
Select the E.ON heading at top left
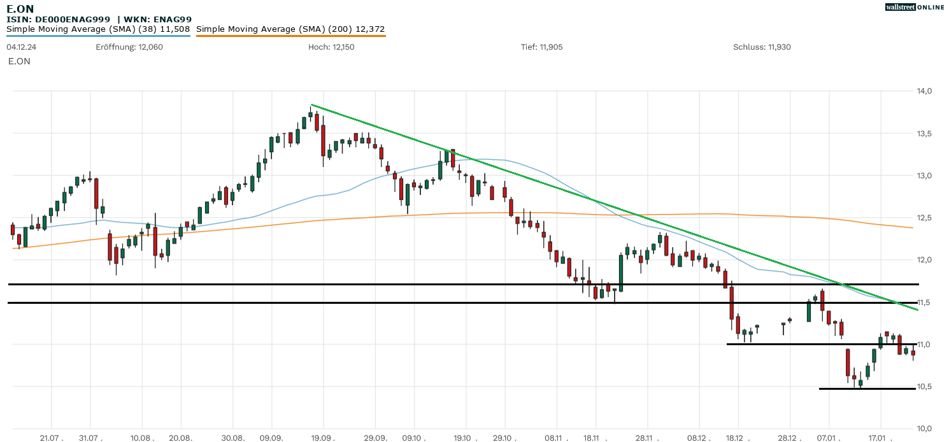coord(20,8)
